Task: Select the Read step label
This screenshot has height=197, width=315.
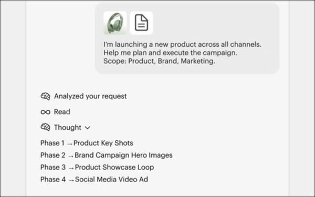Action: click(62, 112)
